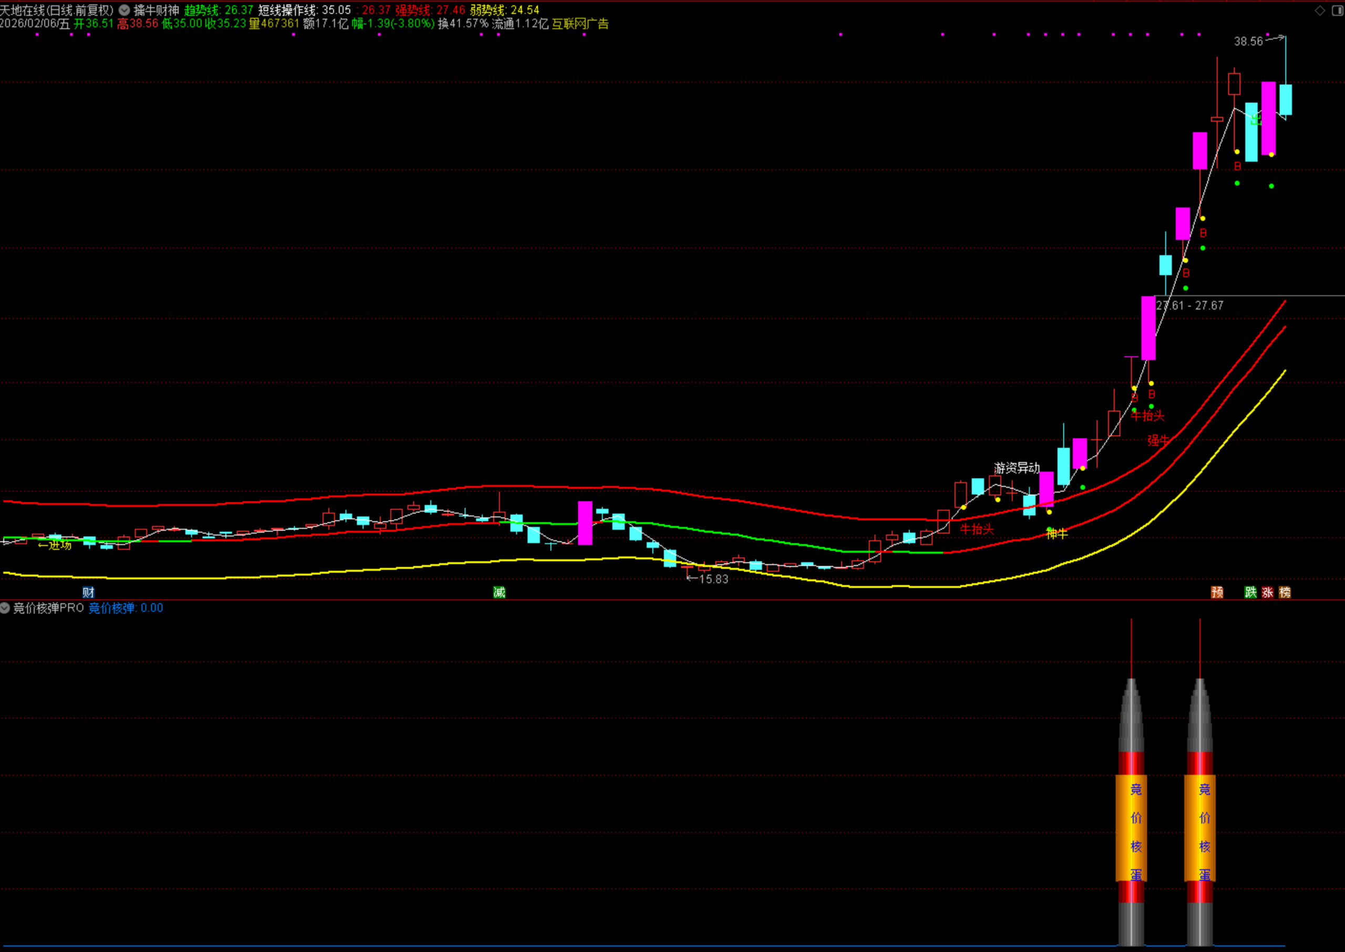Image resolution: width=1345 pixels, height=952 pixels.
Task: Click the red 涨 event marker icon
Action: (1268, 592)
